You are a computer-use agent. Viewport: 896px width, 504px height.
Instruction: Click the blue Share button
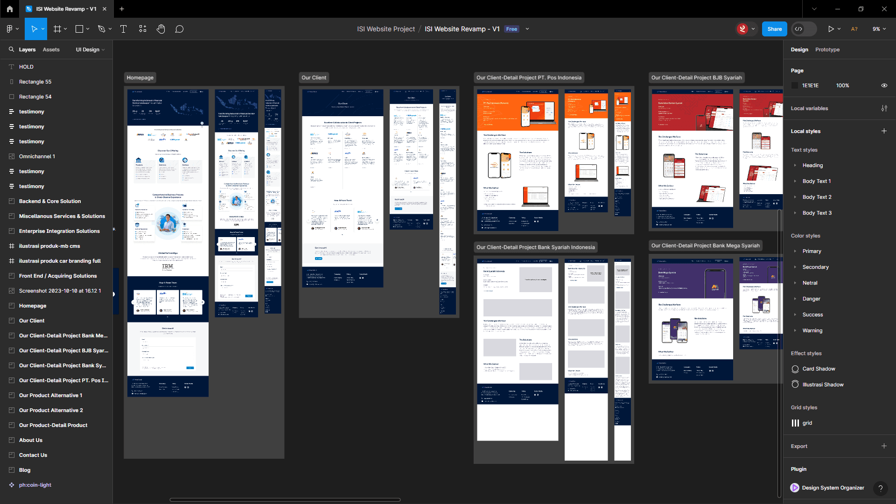[774, 29]
